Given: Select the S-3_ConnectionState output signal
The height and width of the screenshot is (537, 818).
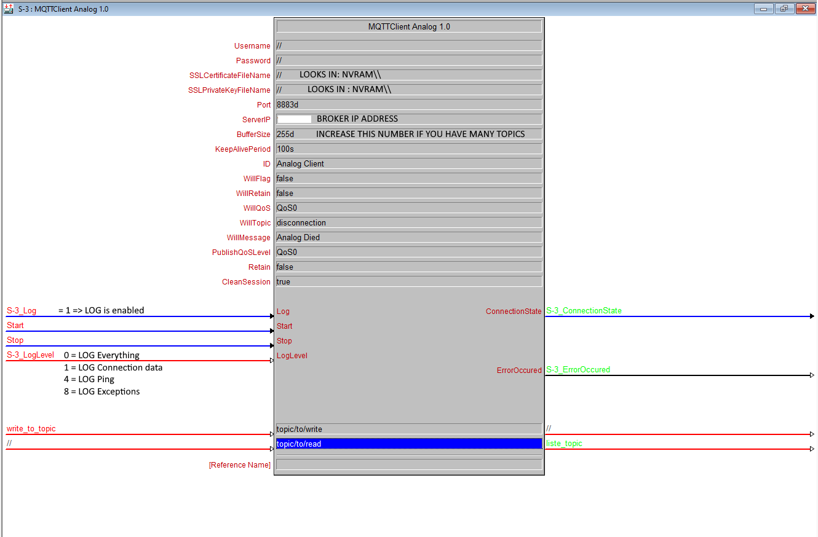Looking at the screenshot, I should (584, 311).
